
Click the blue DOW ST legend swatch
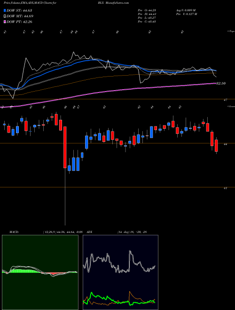[5, 10]
